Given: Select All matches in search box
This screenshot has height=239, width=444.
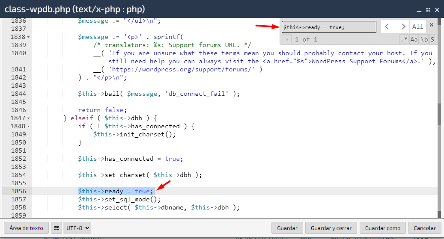Looking at the screenshot, I should [x=417, y=27].
